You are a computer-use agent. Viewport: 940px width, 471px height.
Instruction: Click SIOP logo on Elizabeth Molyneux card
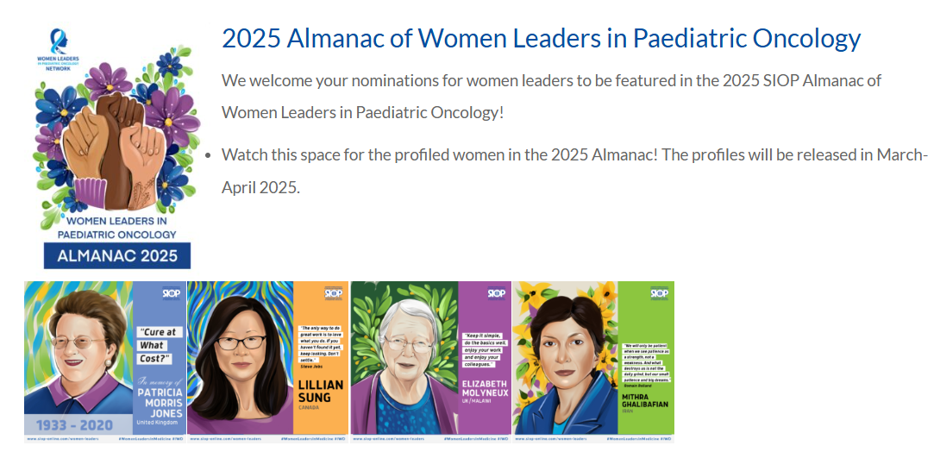click(497, 293)
